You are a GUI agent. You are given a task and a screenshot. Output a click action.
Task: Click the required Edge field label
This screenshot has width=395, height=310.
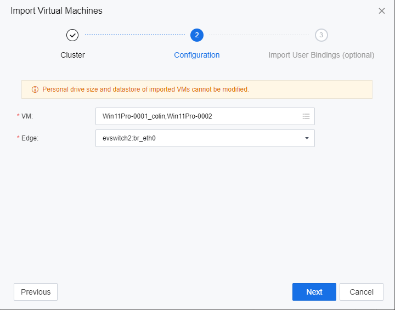pos(30,138)
